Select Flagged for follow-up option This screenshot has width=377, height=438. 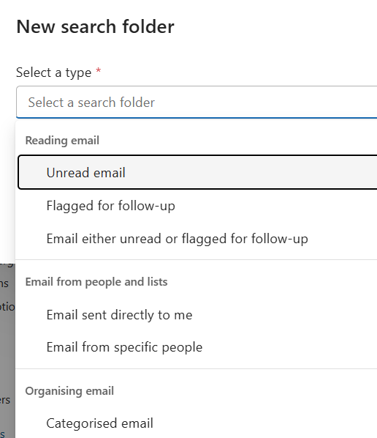point(197,206)
